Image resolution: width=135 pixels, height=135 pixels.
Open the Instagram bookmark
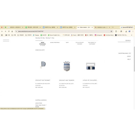click(98, 35)
